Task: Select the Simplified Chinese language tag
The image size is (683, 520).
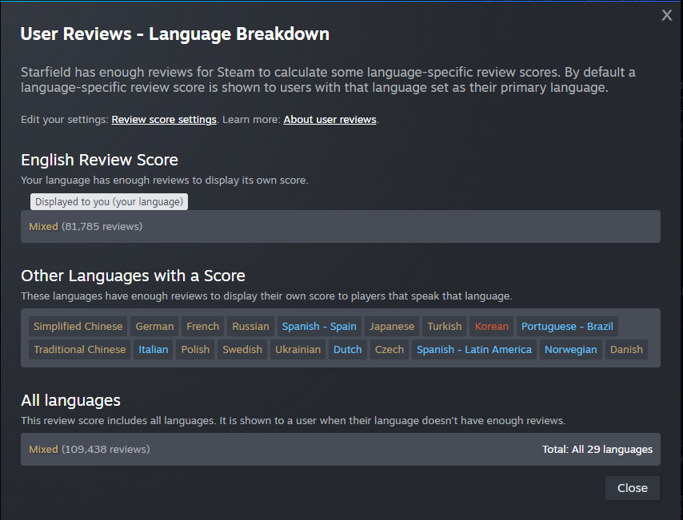Action: 78,327
